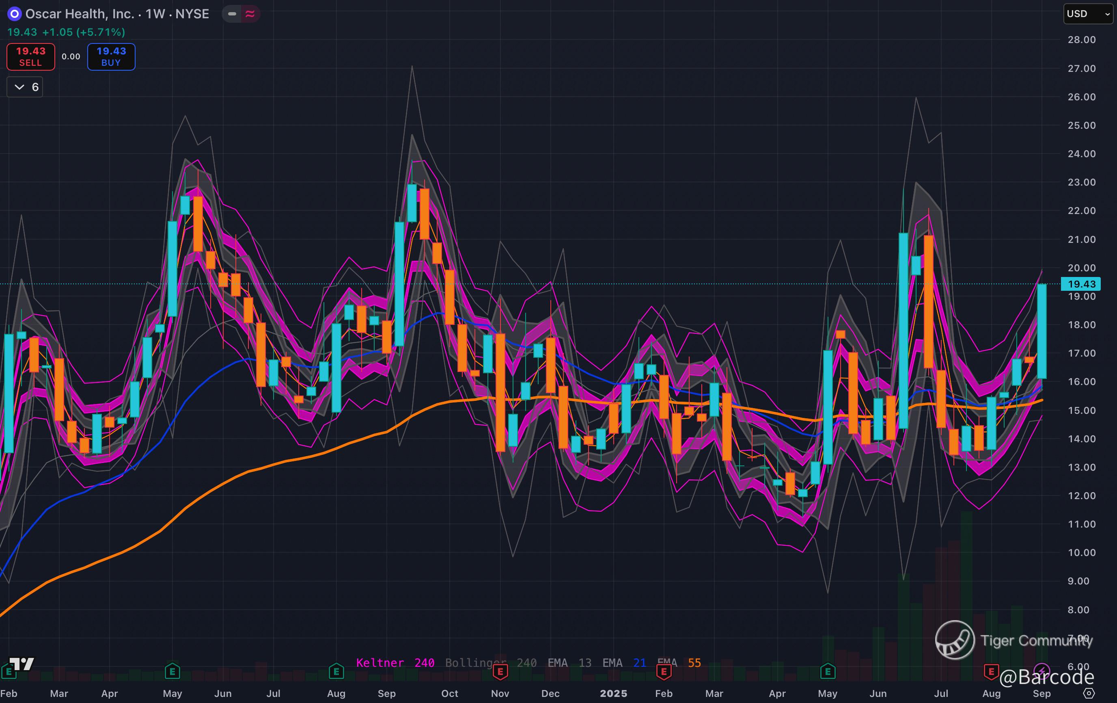1117x703 pixels.
Task: Click the Oscar Health, Inc. 1W NYSE title
Action: pos(117,14)
